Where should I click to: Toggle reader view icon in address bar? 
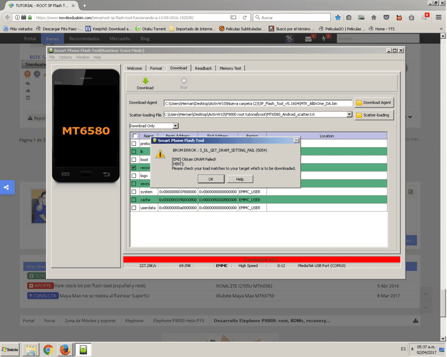pos(233,17)
